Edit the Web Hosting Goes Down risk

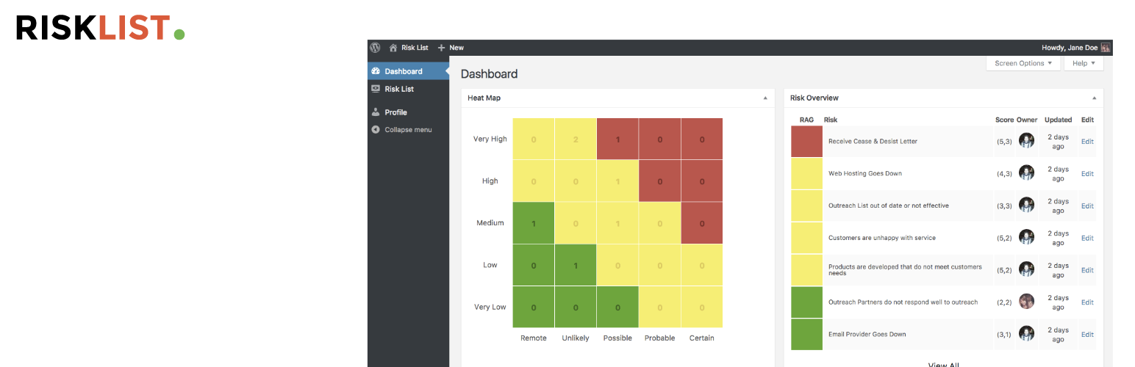1087,174
